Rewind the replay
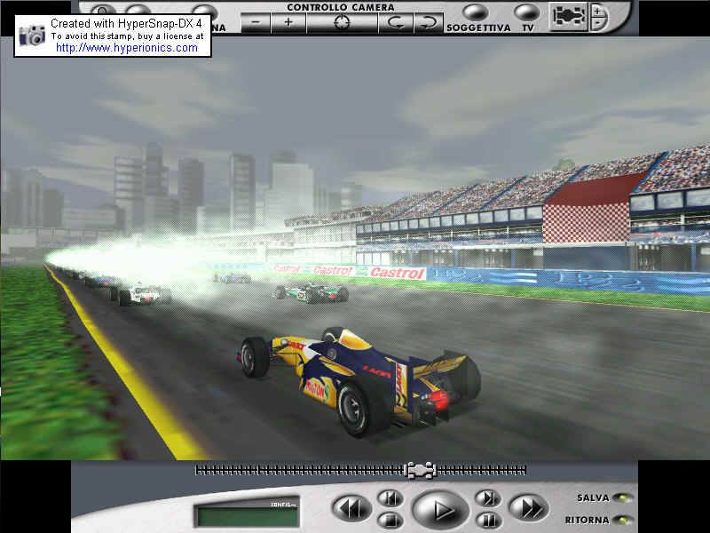Image resolution: width=710 pixels, height=533 pixels. pos(351,508)
